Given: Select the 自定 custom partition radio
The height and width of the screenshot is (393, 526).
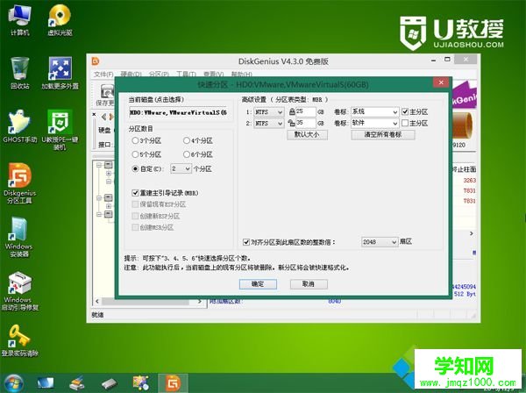Looking at the screenshot, I should (x=135, y=168).
